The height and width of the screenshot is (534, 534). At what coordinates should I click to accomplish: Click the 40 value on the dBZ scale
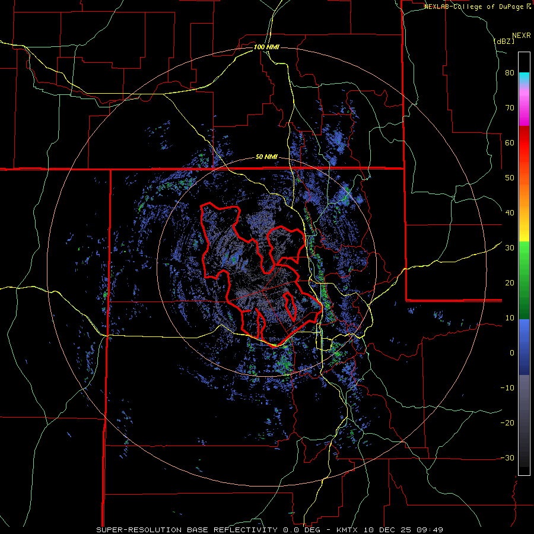tap(510, 213)
